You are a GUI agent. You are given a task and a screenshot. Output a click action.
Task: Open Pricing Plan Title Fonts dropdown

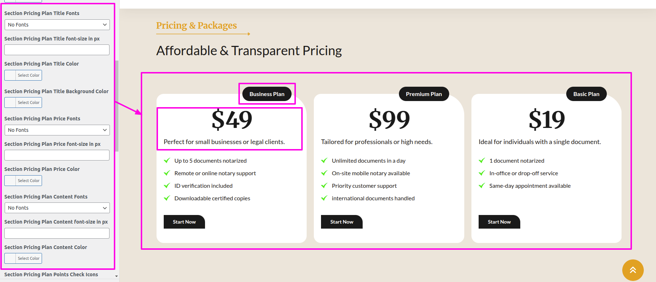[57, 25]
